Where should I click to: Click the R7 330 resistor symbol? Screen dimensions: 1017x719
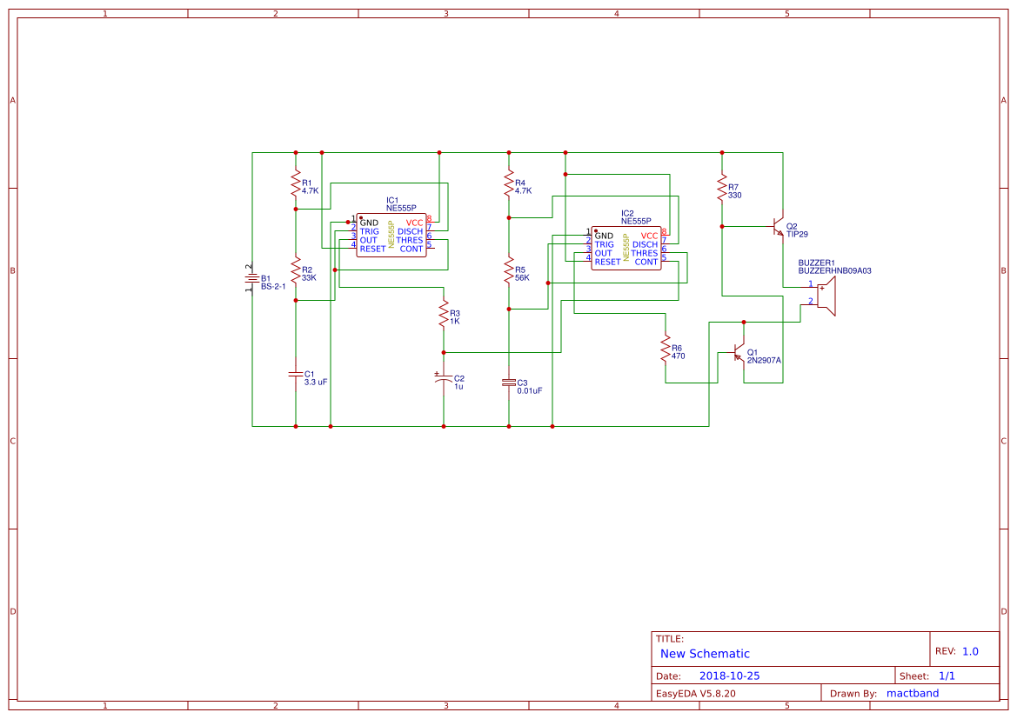[722, 188]
